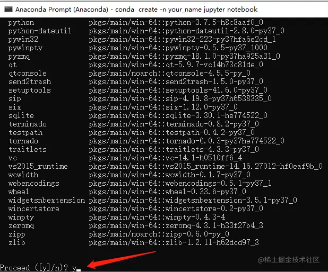Select the 'widgetsnbextension' package name
This screenshot has width=328, height=272.
[46, 200]
